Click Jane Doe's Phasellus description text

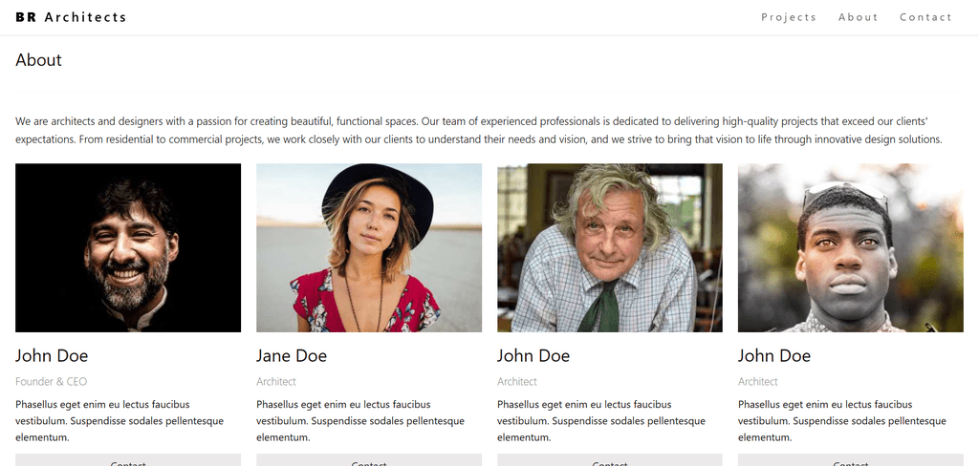360,420
